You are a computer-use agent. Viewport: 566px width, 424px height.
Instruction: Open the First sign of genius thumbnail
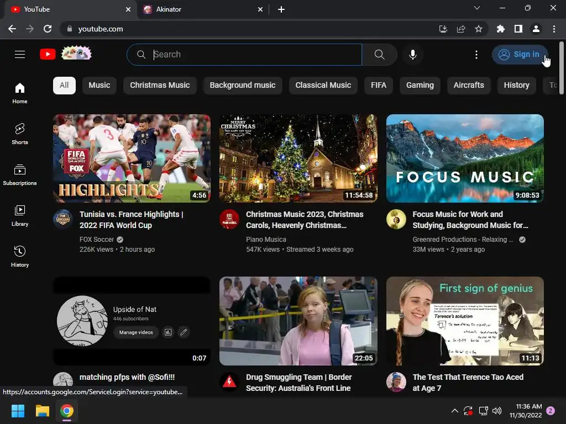point(465,321)
